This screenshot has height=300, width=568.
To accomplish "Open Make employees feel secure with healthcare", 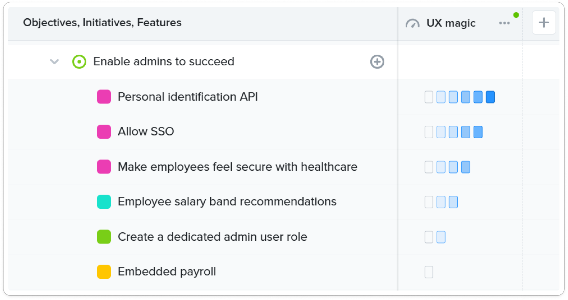I will [x=238, y=167].
